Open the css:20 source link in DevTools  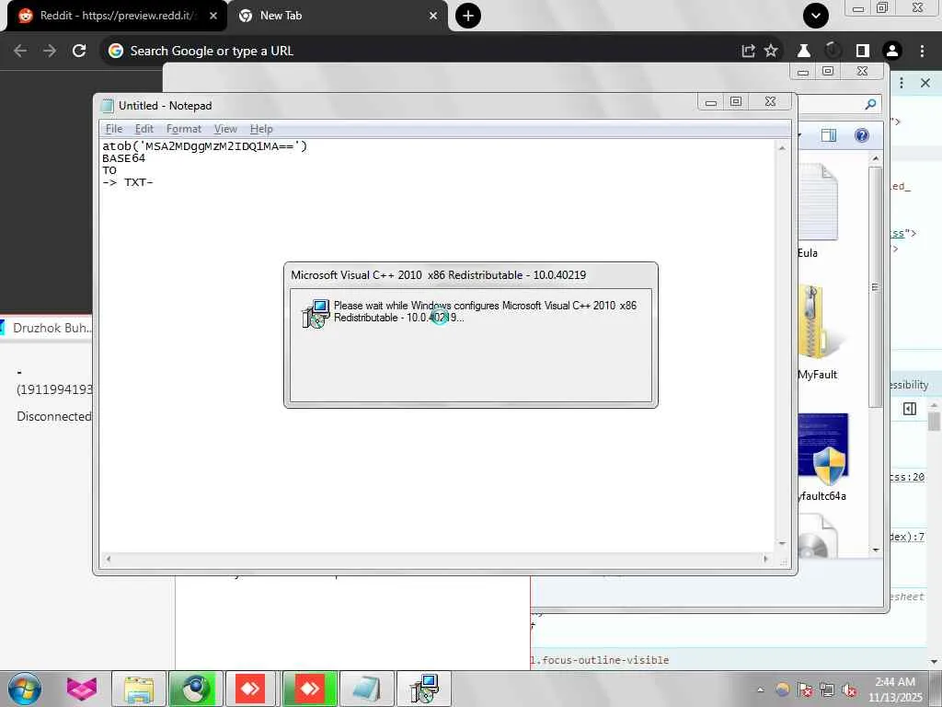907,477
